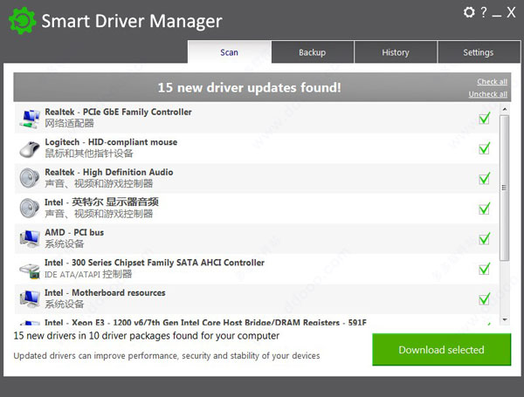The image size is (524, 397).
Task: Click the driver list scroll down arrow
Action: (505, 320)
